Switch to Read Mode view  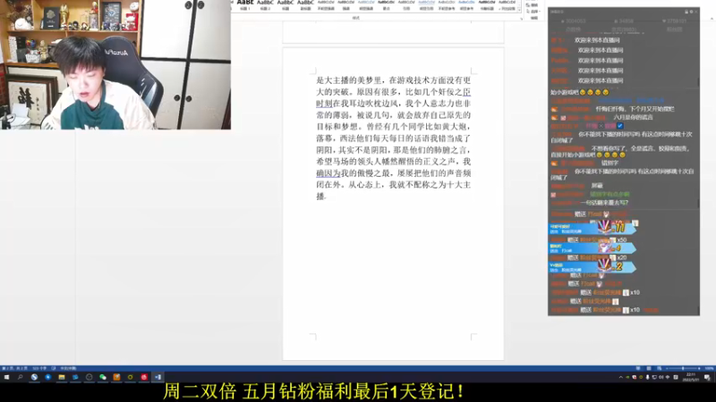point(638,368)
